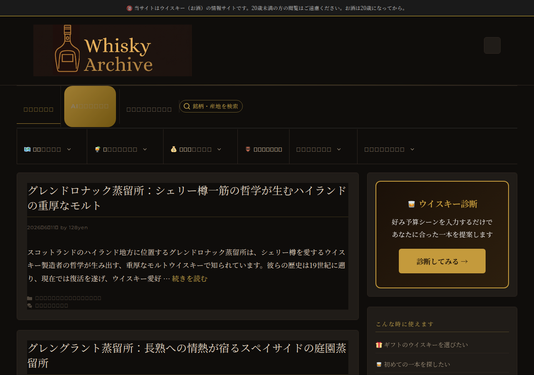This screenshot has width=534, height=375.
Task: Expand the chevron beside the money bag menu
Action: point(219,149)
